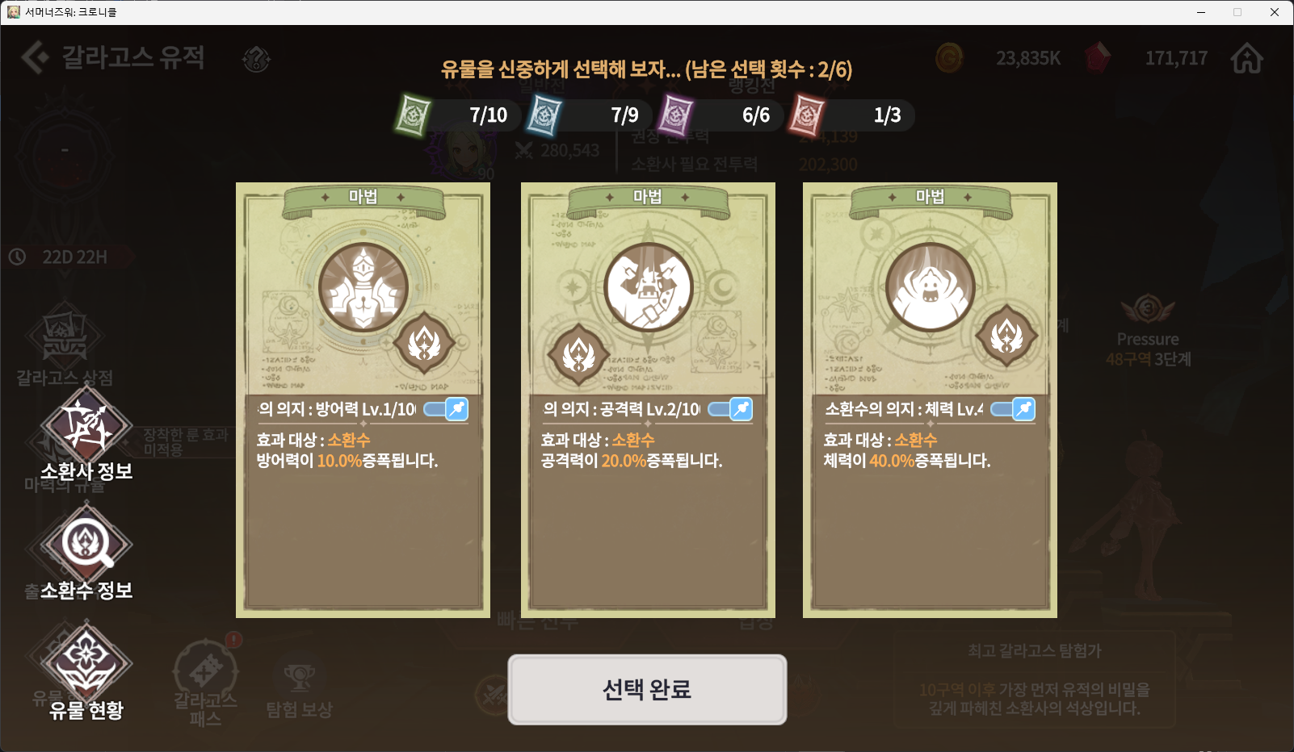The height and width of the screenshot is (752, 1294).
Task: Click the armored knight emblem on first card
Action: [363, 288]
